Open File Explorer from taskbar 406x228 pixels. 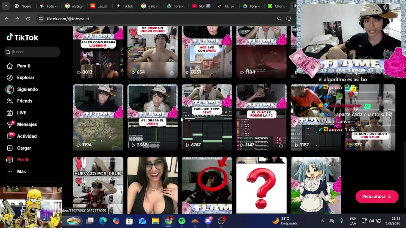[155, 221]
